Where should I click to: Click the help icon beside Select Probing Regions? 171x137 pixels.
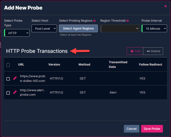coord(94,21)
